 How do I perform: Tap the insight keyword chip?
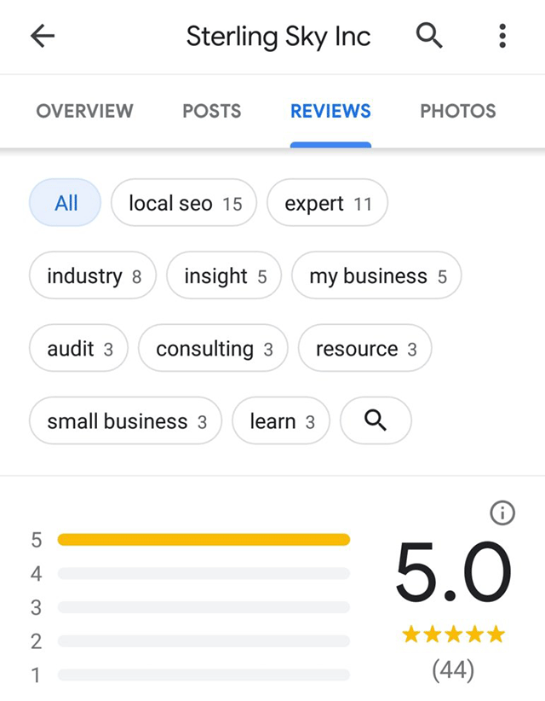click(x=224, y=276)
